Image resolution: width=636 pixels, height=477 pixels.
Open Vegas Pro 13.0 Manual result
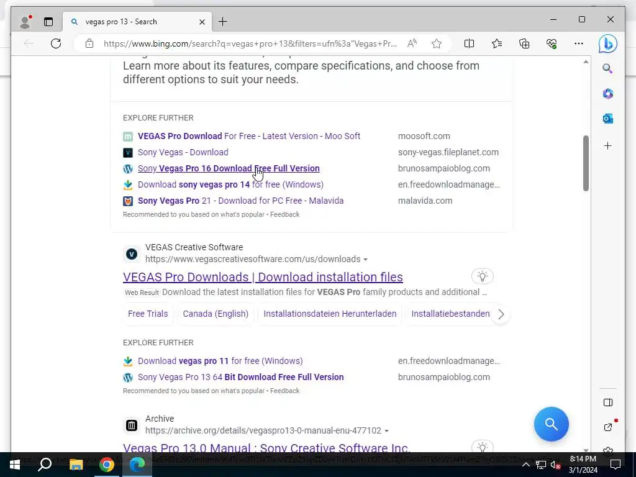266,447
